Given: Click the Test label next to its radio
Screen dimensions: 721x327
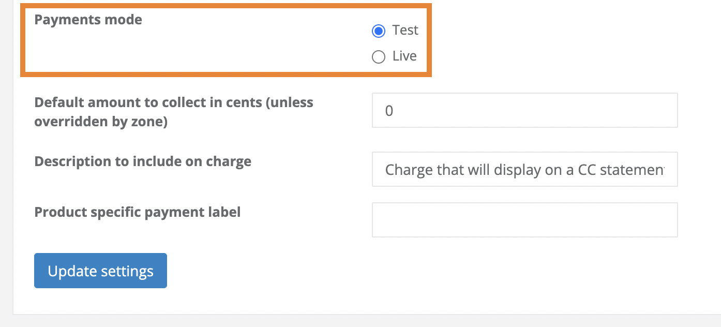Looking at the screenshot, I should tap(405, 30).
